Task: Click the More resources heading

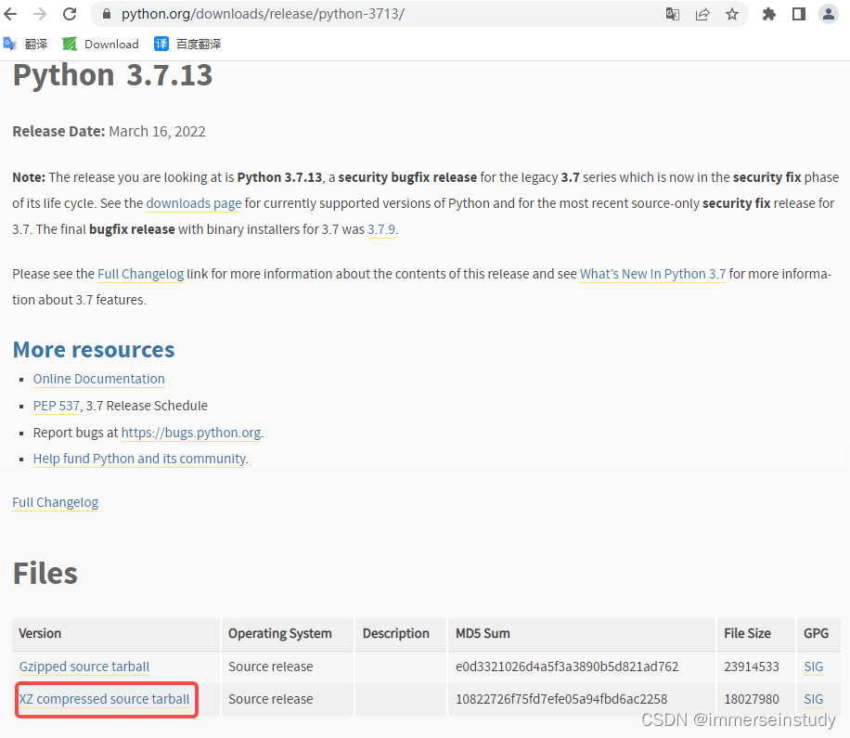Action: coord(93,350)
